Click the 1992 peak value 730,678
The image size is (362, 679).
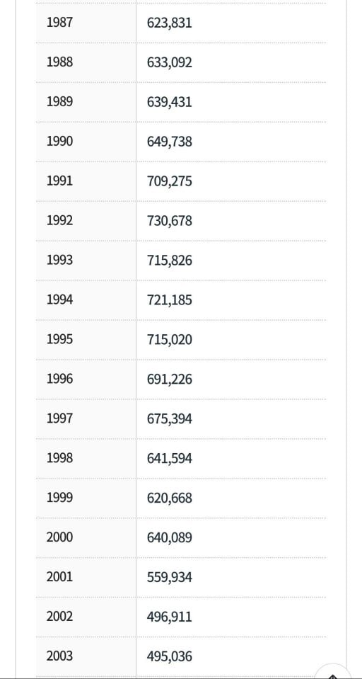169,221
